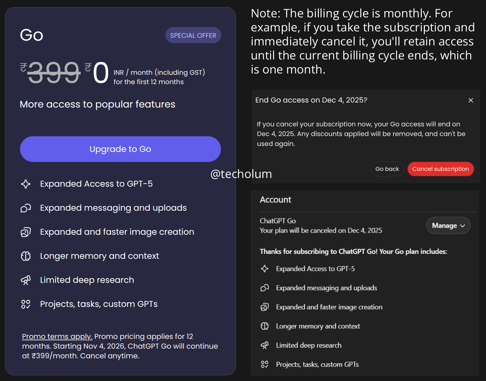Close the End Go access dialog

[x=471, y=100]
